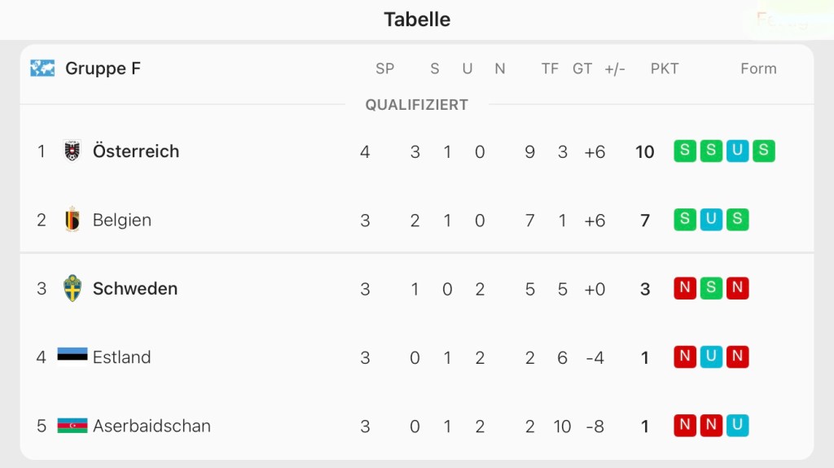Select the Schweden team name
Screen dimensions: 834x468
tap(135, 288)
